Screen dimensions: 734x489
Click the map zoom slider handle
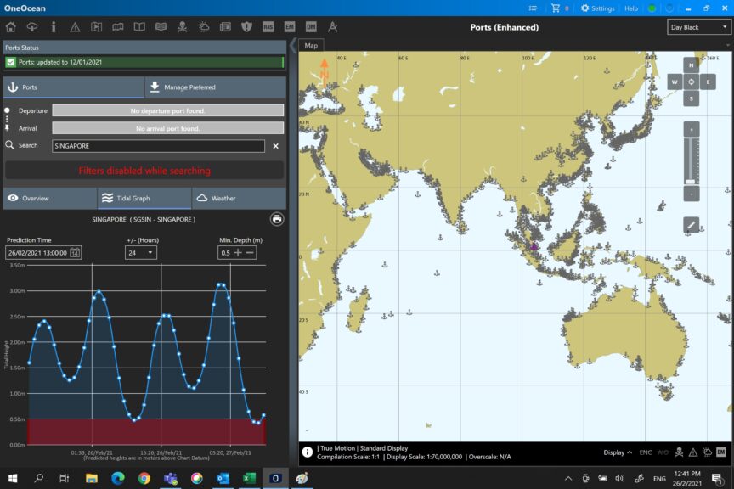pos(691,181)
